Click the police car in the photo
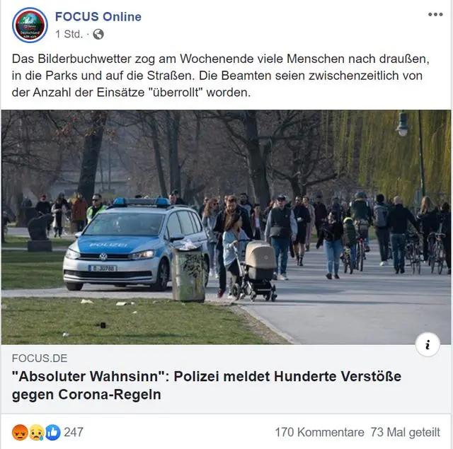This screenshot has width=453, height=449. click(x=136, y=244)
